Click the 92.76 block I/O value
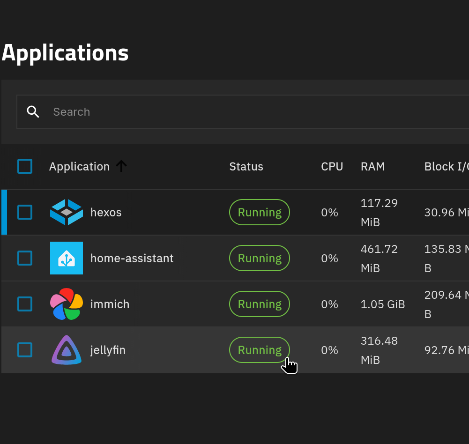Image resolution: width=469 pixels, height=444 pixels. 447,350
